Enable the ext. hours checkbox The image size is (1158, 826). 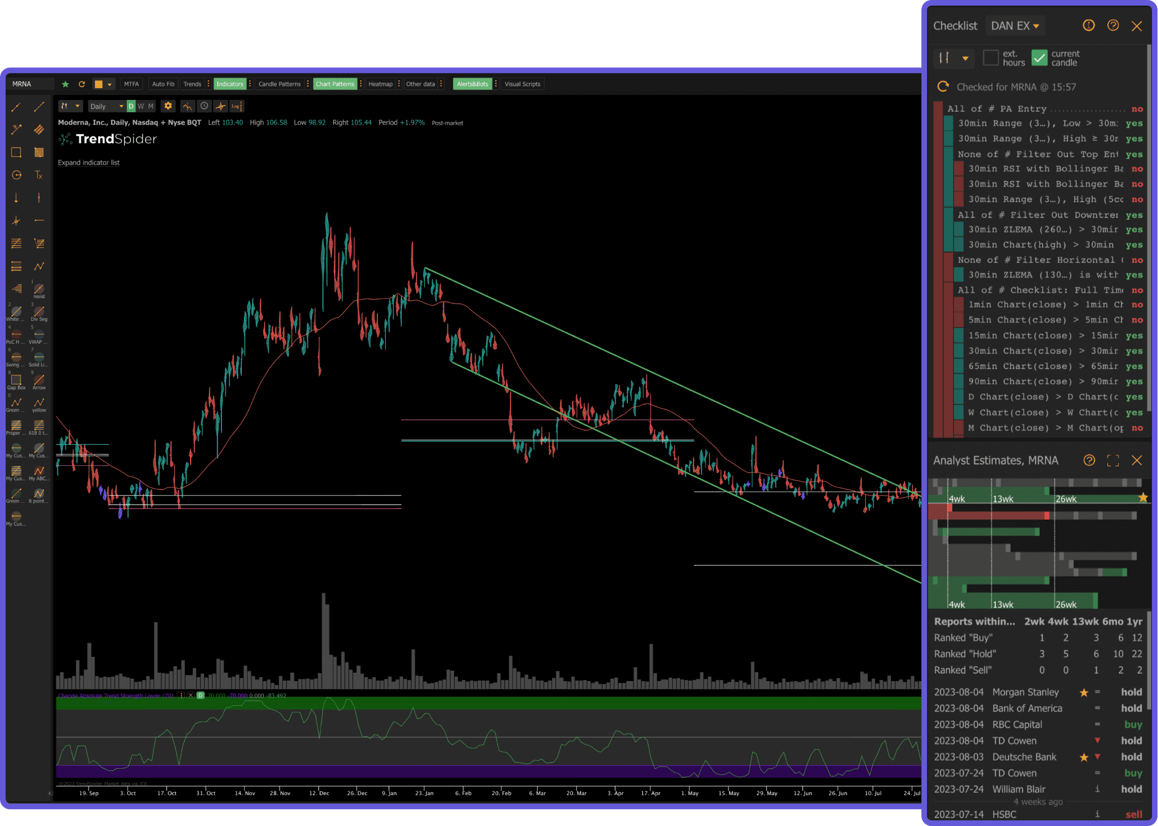click(x=990, y=58)
